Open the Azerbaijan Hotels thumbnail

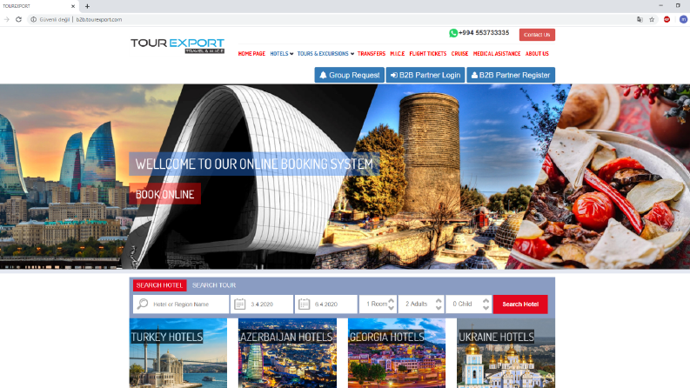[x=287, y=353]
